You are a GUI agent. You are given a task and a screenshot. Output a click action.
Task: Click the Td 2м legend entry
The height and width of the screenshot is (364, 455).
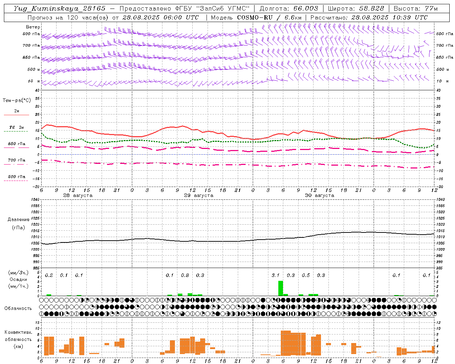17,127
